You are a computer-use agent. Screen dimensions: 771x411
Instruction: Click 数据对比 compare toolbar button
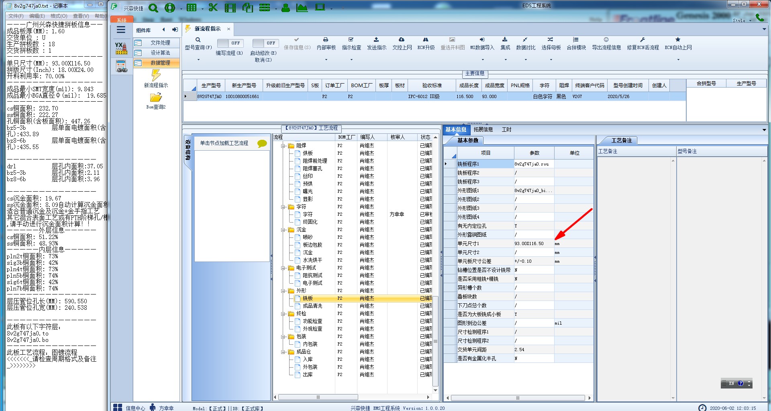[x=525, y=44]
